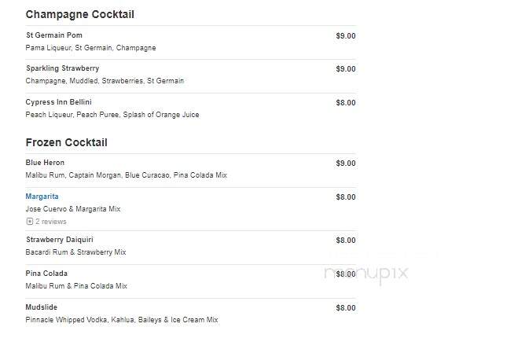The height and width of the screenshot is (338, 507).
Task: Open the Margarita menu item link
Action: pos(42,197)
